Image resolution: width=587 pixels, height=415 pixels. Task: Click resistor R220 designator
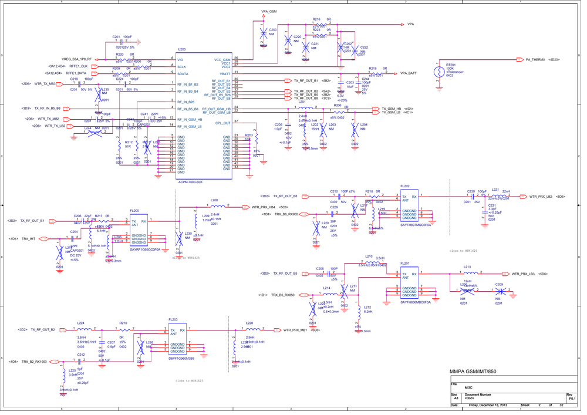(119, 54)
